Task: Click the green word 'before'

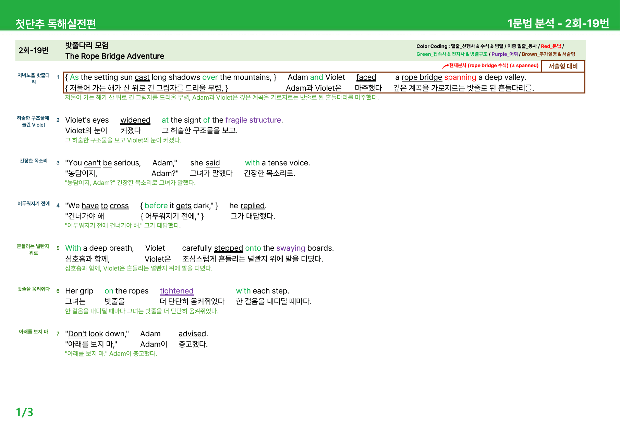Action: [156, 206]
